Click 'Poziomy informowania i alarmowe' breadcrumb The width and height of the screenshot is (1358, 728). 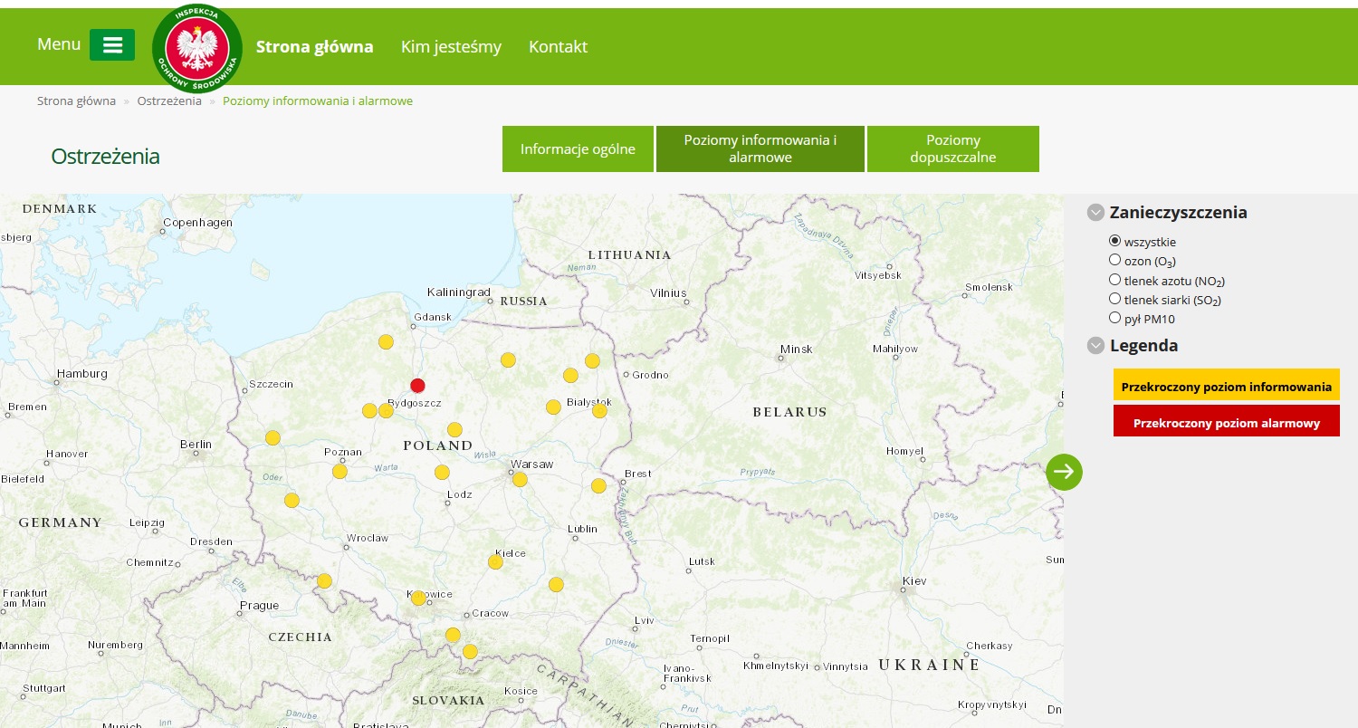(x=318, y=101)
